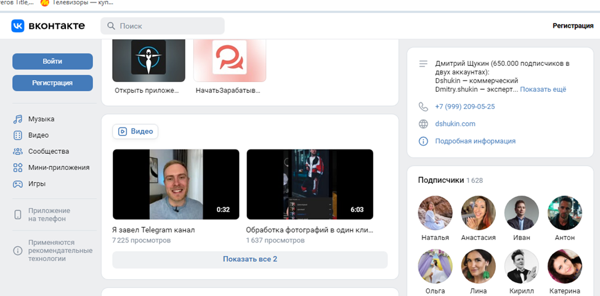Click the name Антон under avatar

[x=565, y=238]
